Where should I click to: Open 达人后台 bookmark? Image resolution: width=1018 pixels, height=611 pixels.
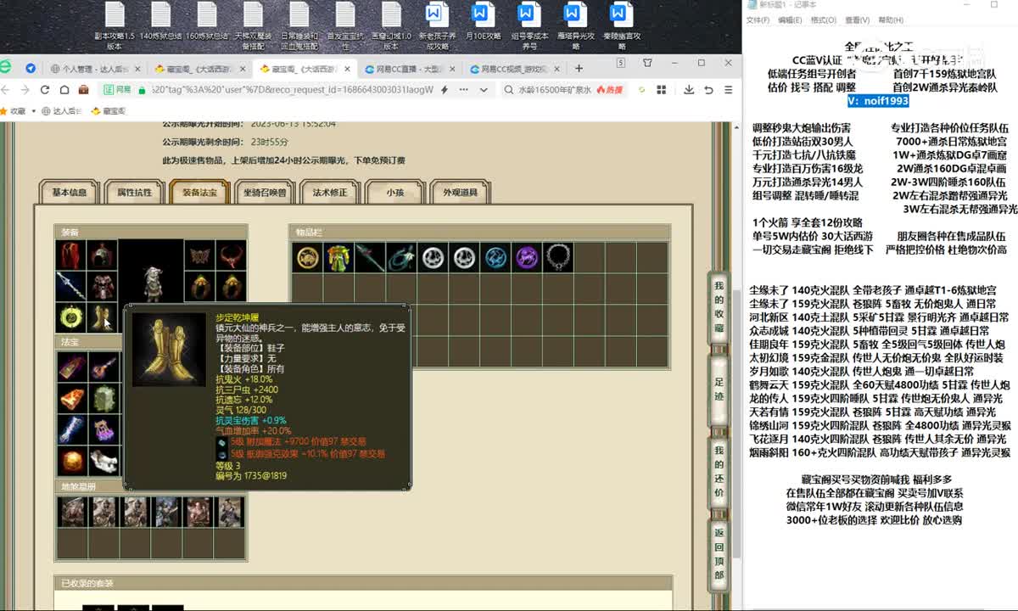click(64, 110)
